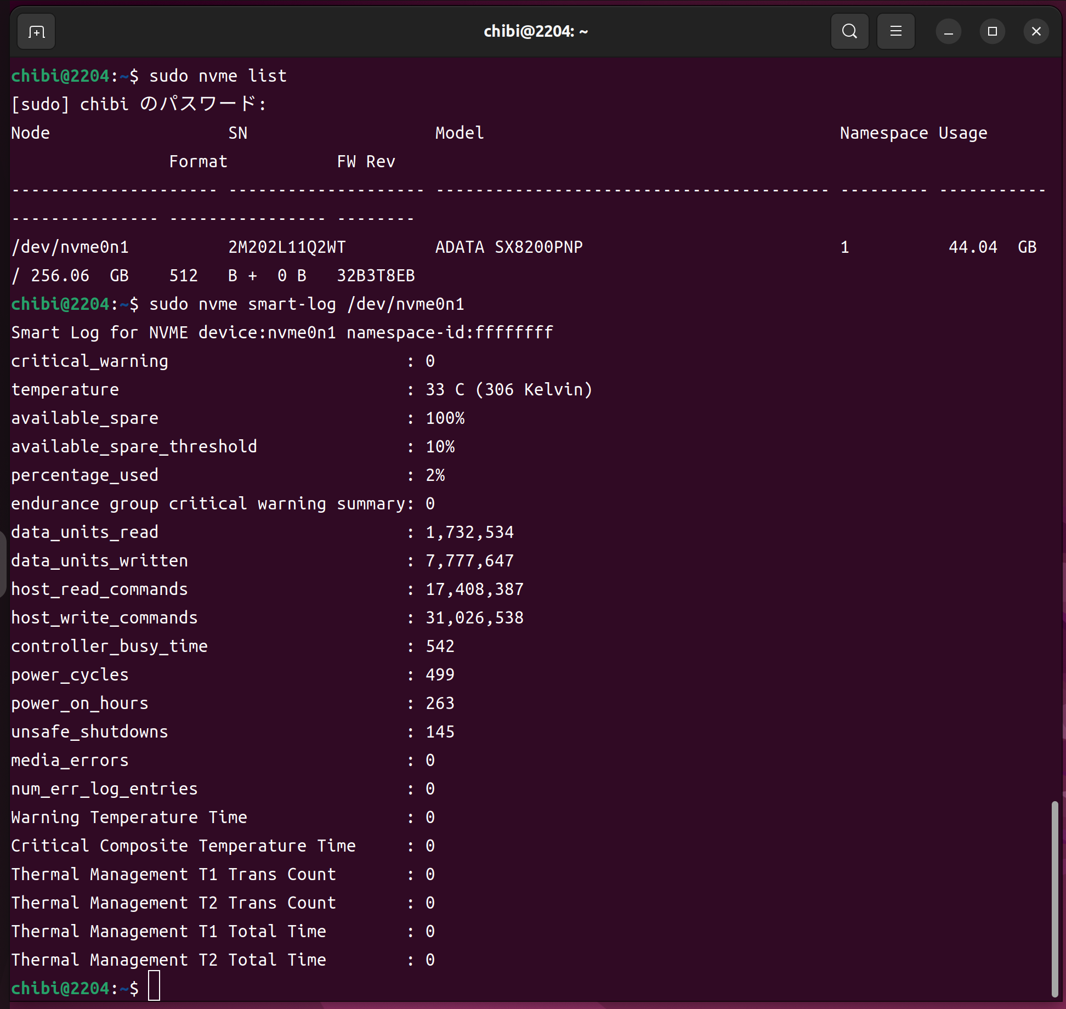The width and height of the screenshot is (1066, 1009).
Task: Maximize the terminal window
Action: click(x=992, y=32)
